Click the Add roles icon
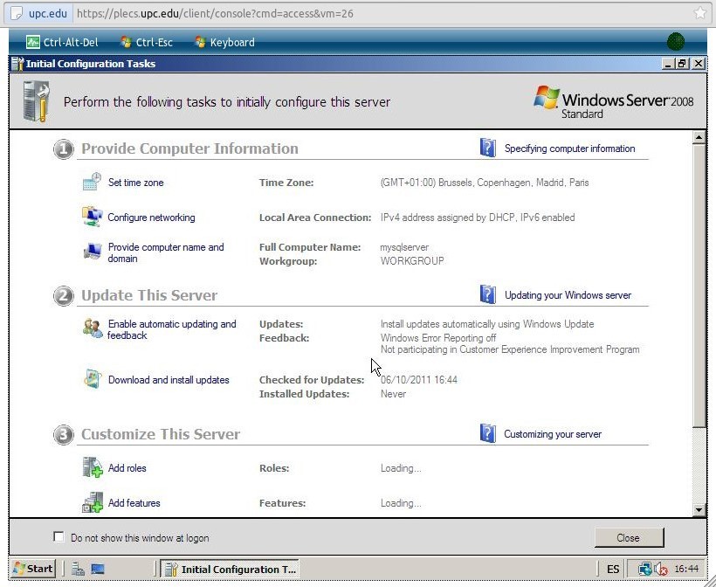The width and height of the screenshot is (716, 587). pos(92,467)
